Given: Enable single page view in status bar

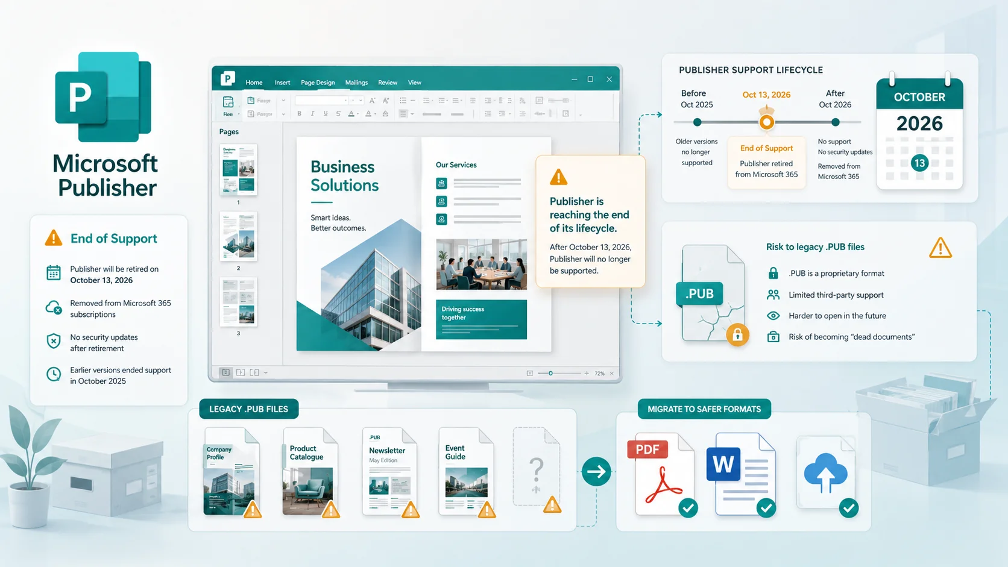Looking at the screenshot, I should point(225,373).
